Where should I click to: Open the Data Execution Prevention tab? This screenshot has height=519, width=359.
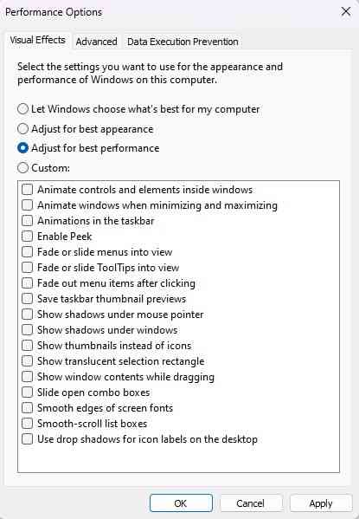coord(183,42)
